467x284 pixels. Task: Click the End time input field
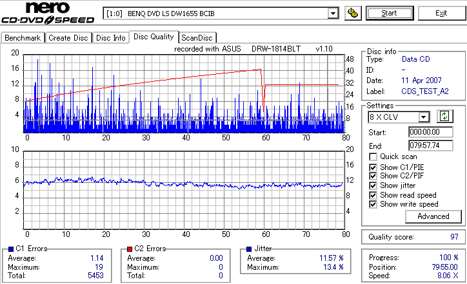431,146
